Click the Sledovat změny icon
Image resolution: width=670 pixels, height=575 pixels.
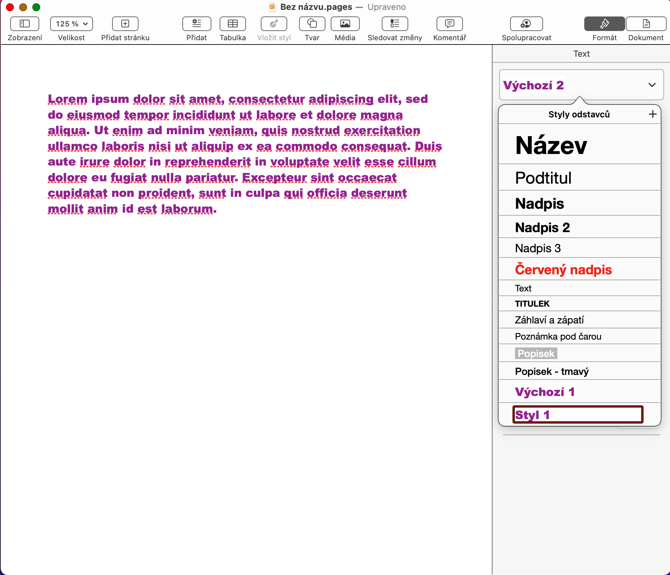tap(395, 24)
